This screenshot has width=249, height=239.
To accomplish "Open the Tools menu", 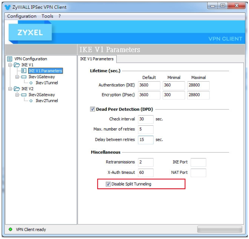I will 47,16.
